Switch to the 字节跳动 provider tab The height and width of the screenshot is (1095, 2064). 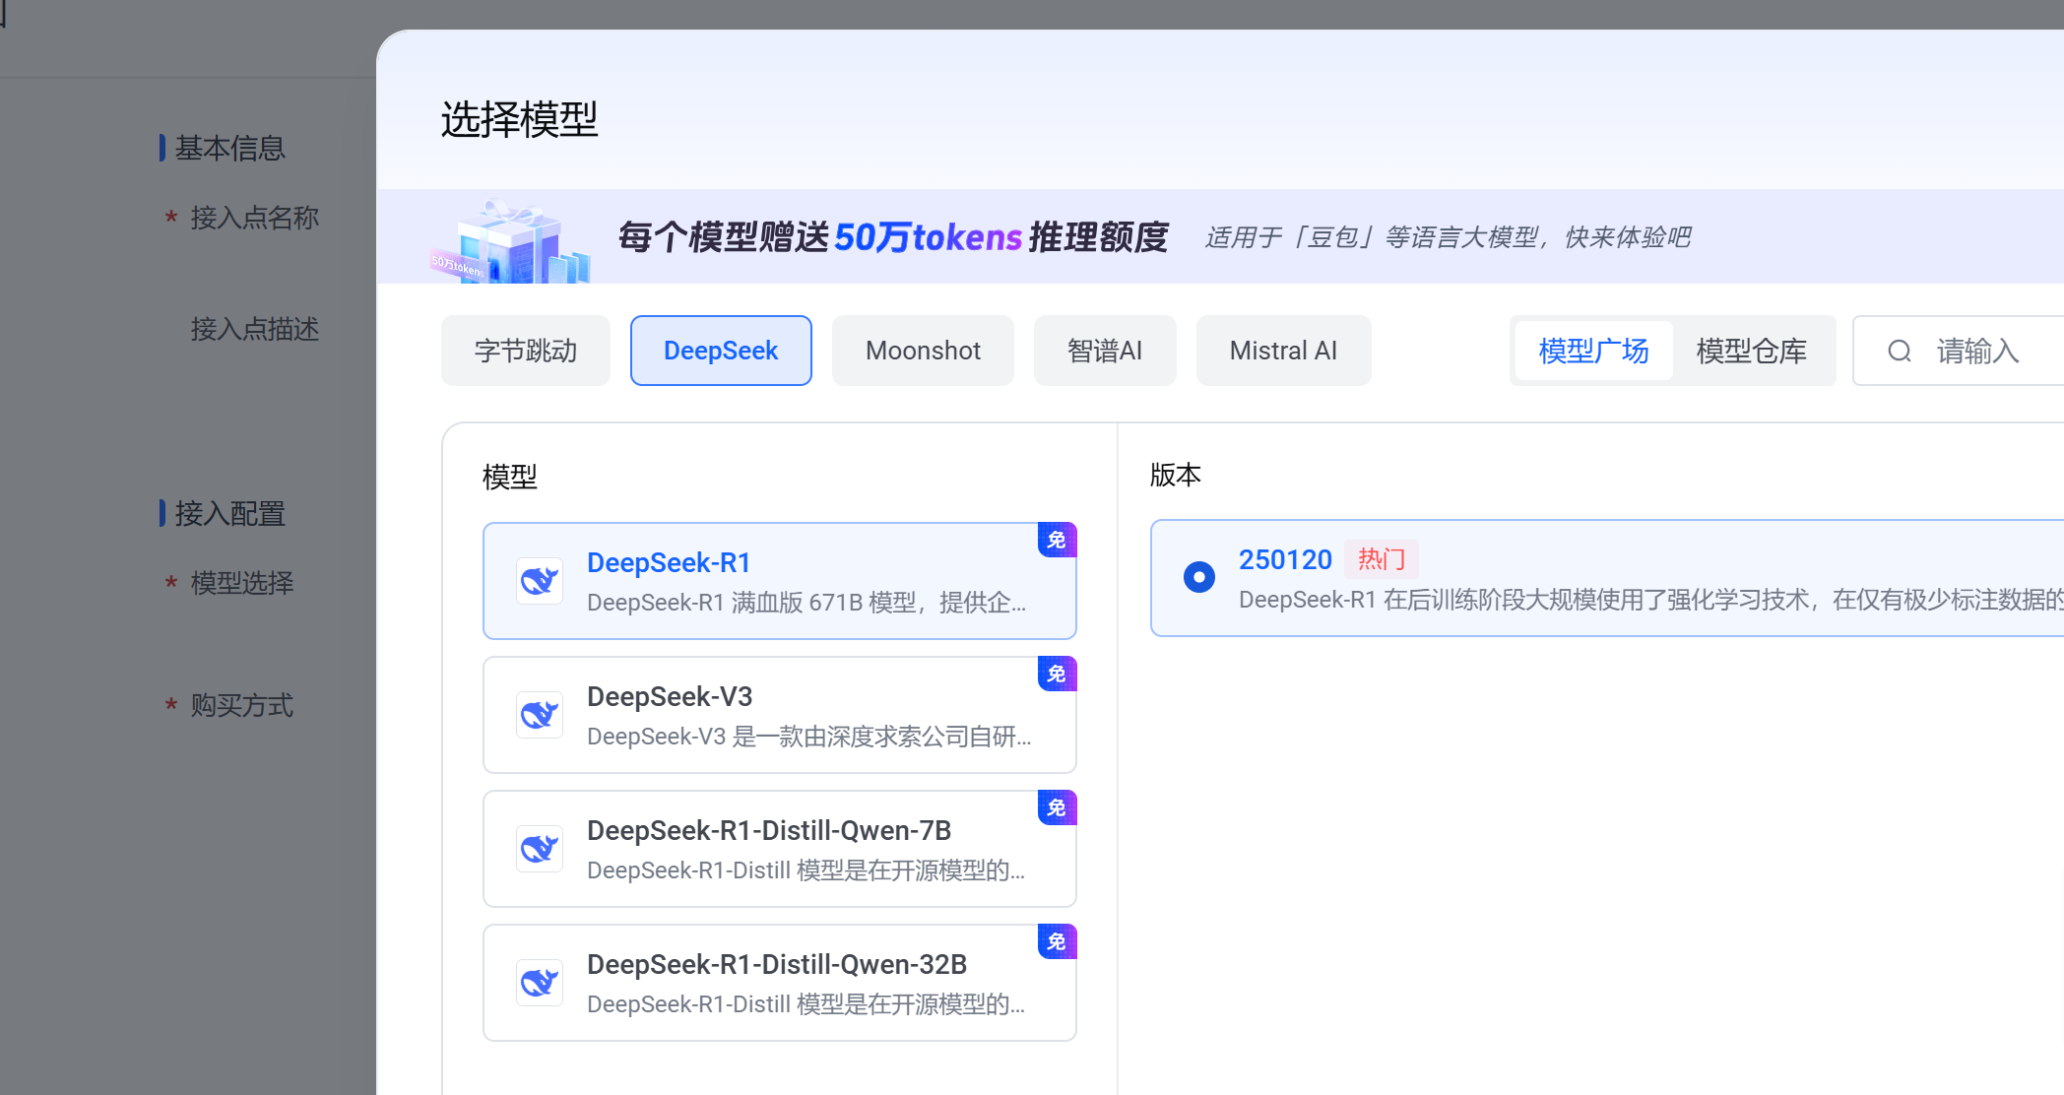[526, 351]
